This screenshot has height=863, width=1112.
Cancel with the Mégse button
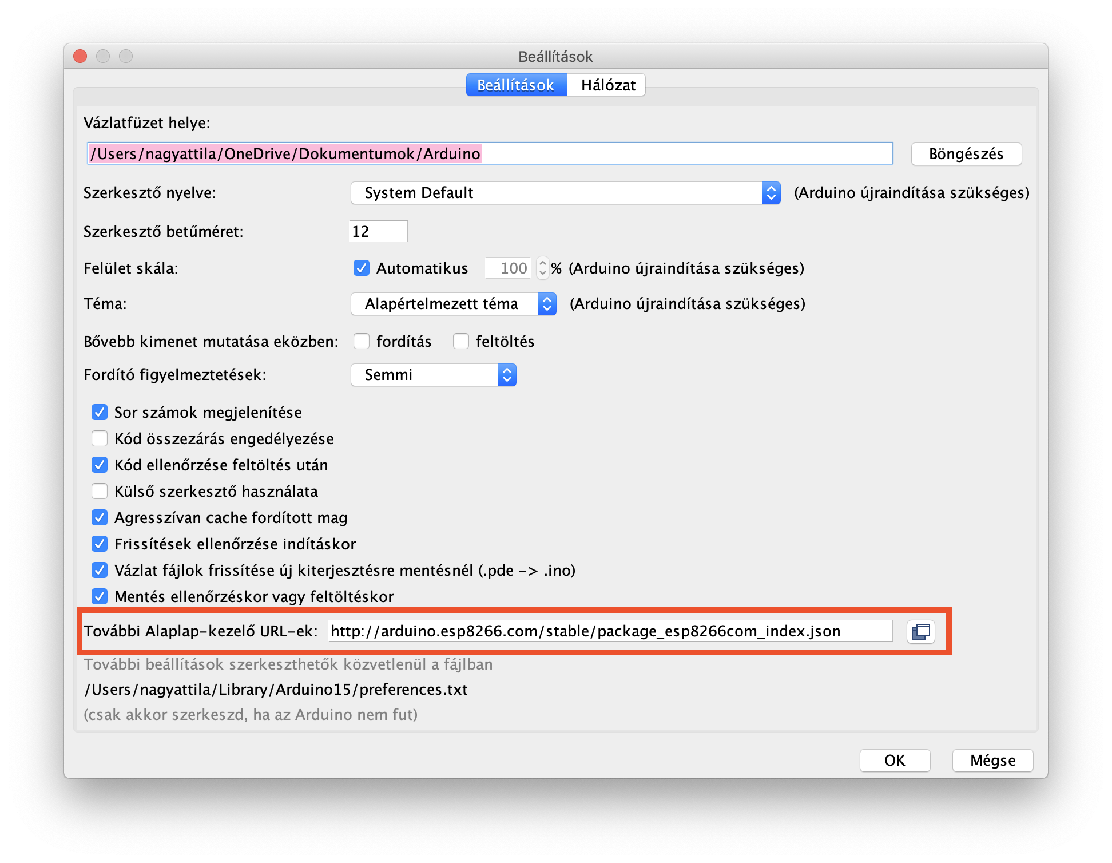tap(992, 760)
